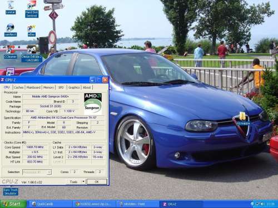Open the Hard Disk Sentinel desktop icon
The height and width of the screenshot is (208, 278).
pos(32,9)
